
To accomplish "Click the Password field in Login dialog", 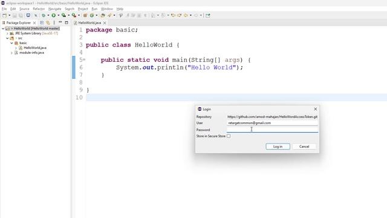I will click(272, 130).
